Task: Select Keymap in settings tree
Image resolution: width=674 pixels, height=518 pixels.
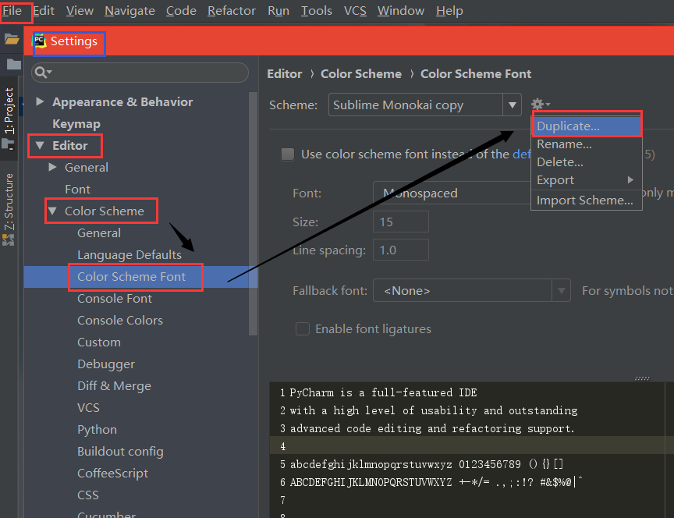Action: click(76, 124)
